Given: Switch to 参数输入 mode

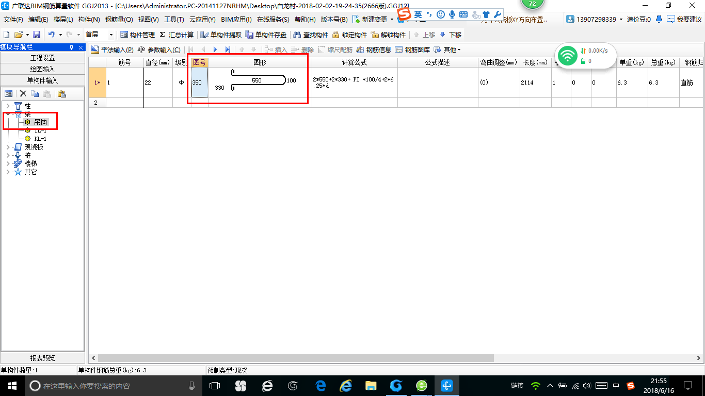Looking at the screenshot, I should (x=159, y=49).
